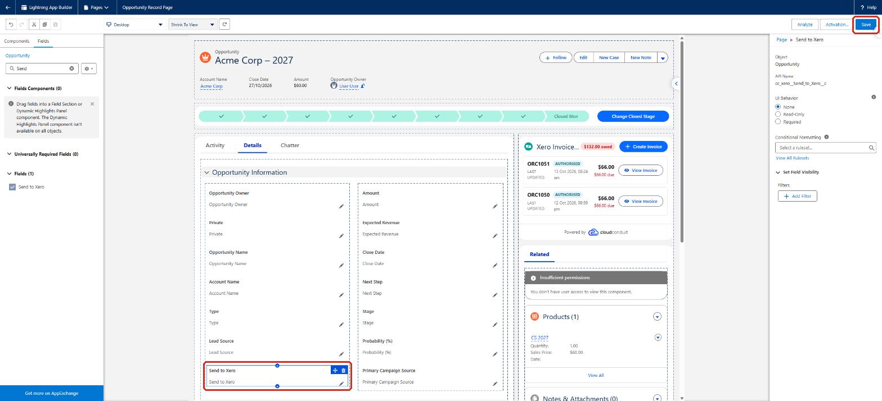This screenshot has width=882, height=401.
Task: Switch to the Components tab
Action: coord(16,41)
